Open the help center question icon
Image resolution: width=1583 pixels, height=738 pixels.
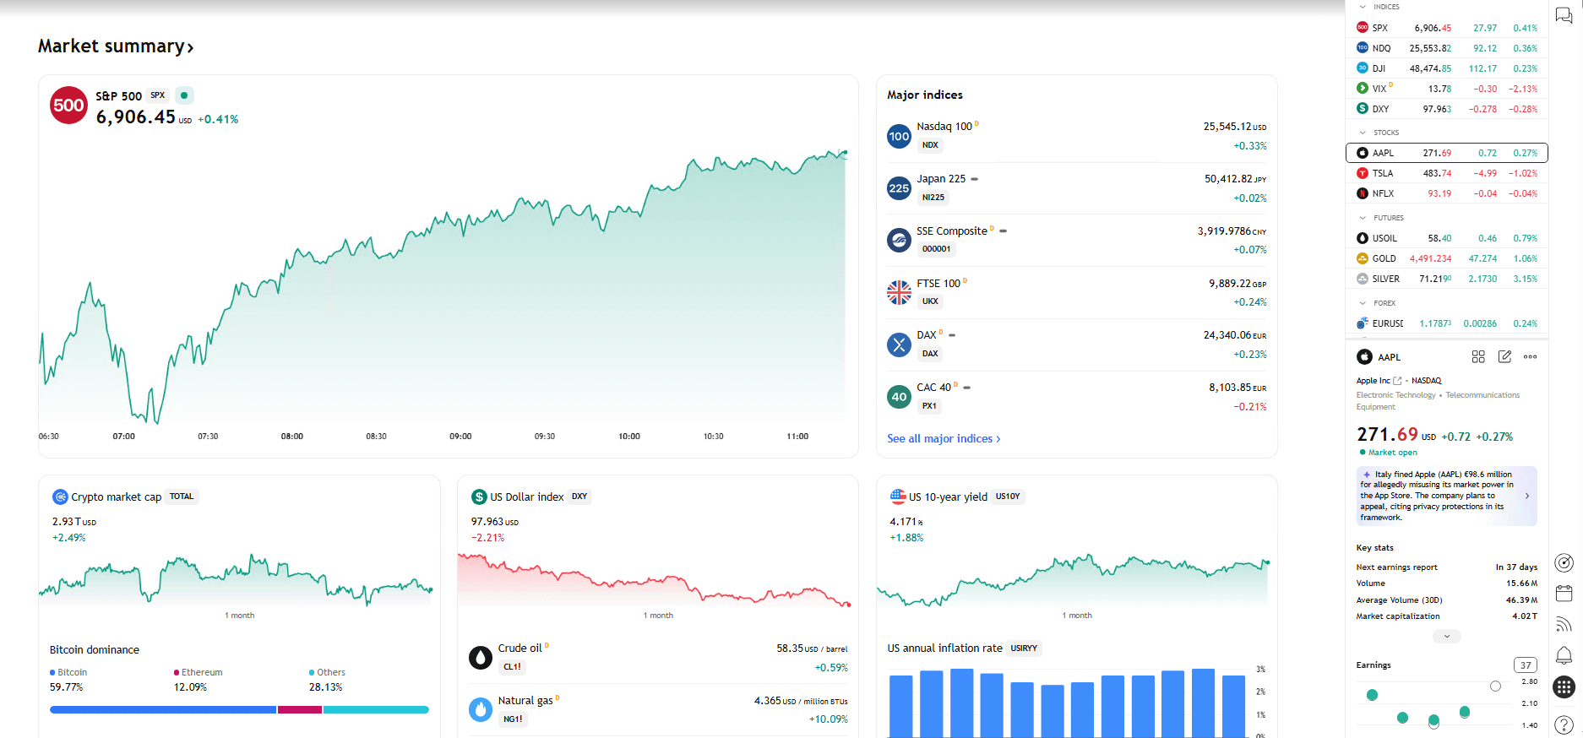click(1564, 724)
